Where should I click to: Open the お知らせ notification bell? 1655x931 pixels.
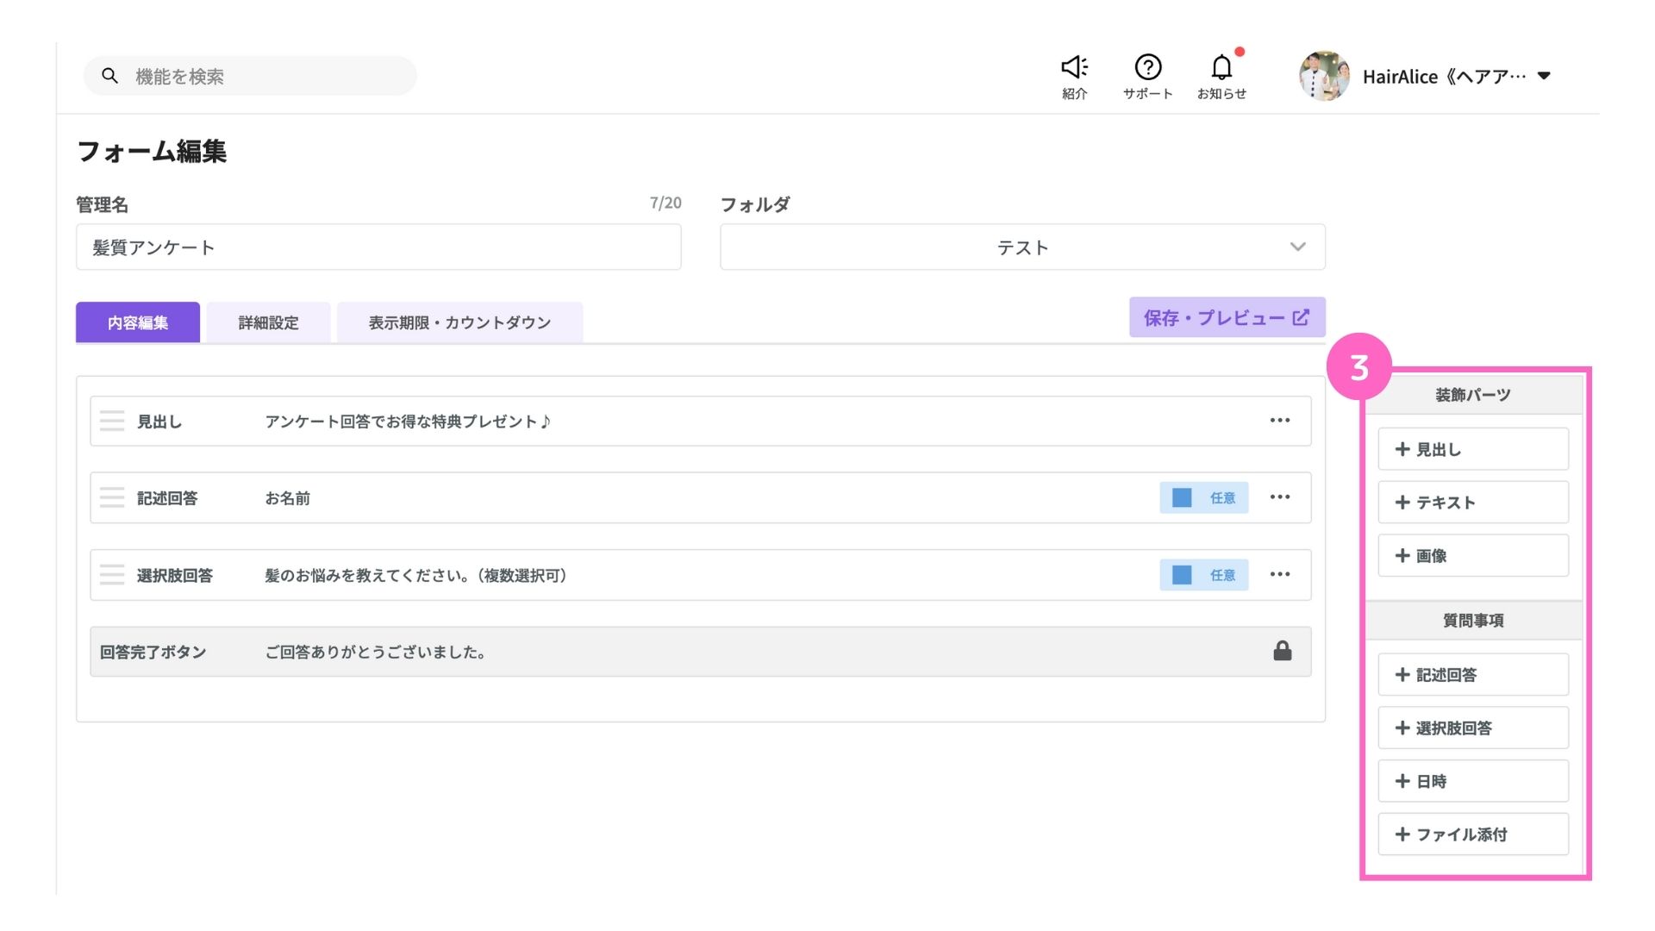click(x=1221, y=68)
